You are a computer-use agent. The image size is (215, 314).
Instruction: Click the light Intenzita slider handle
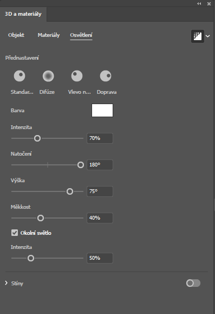click(37, 138)
